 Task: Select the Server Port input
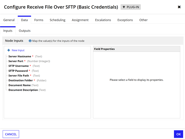click(x=16, y=61)
